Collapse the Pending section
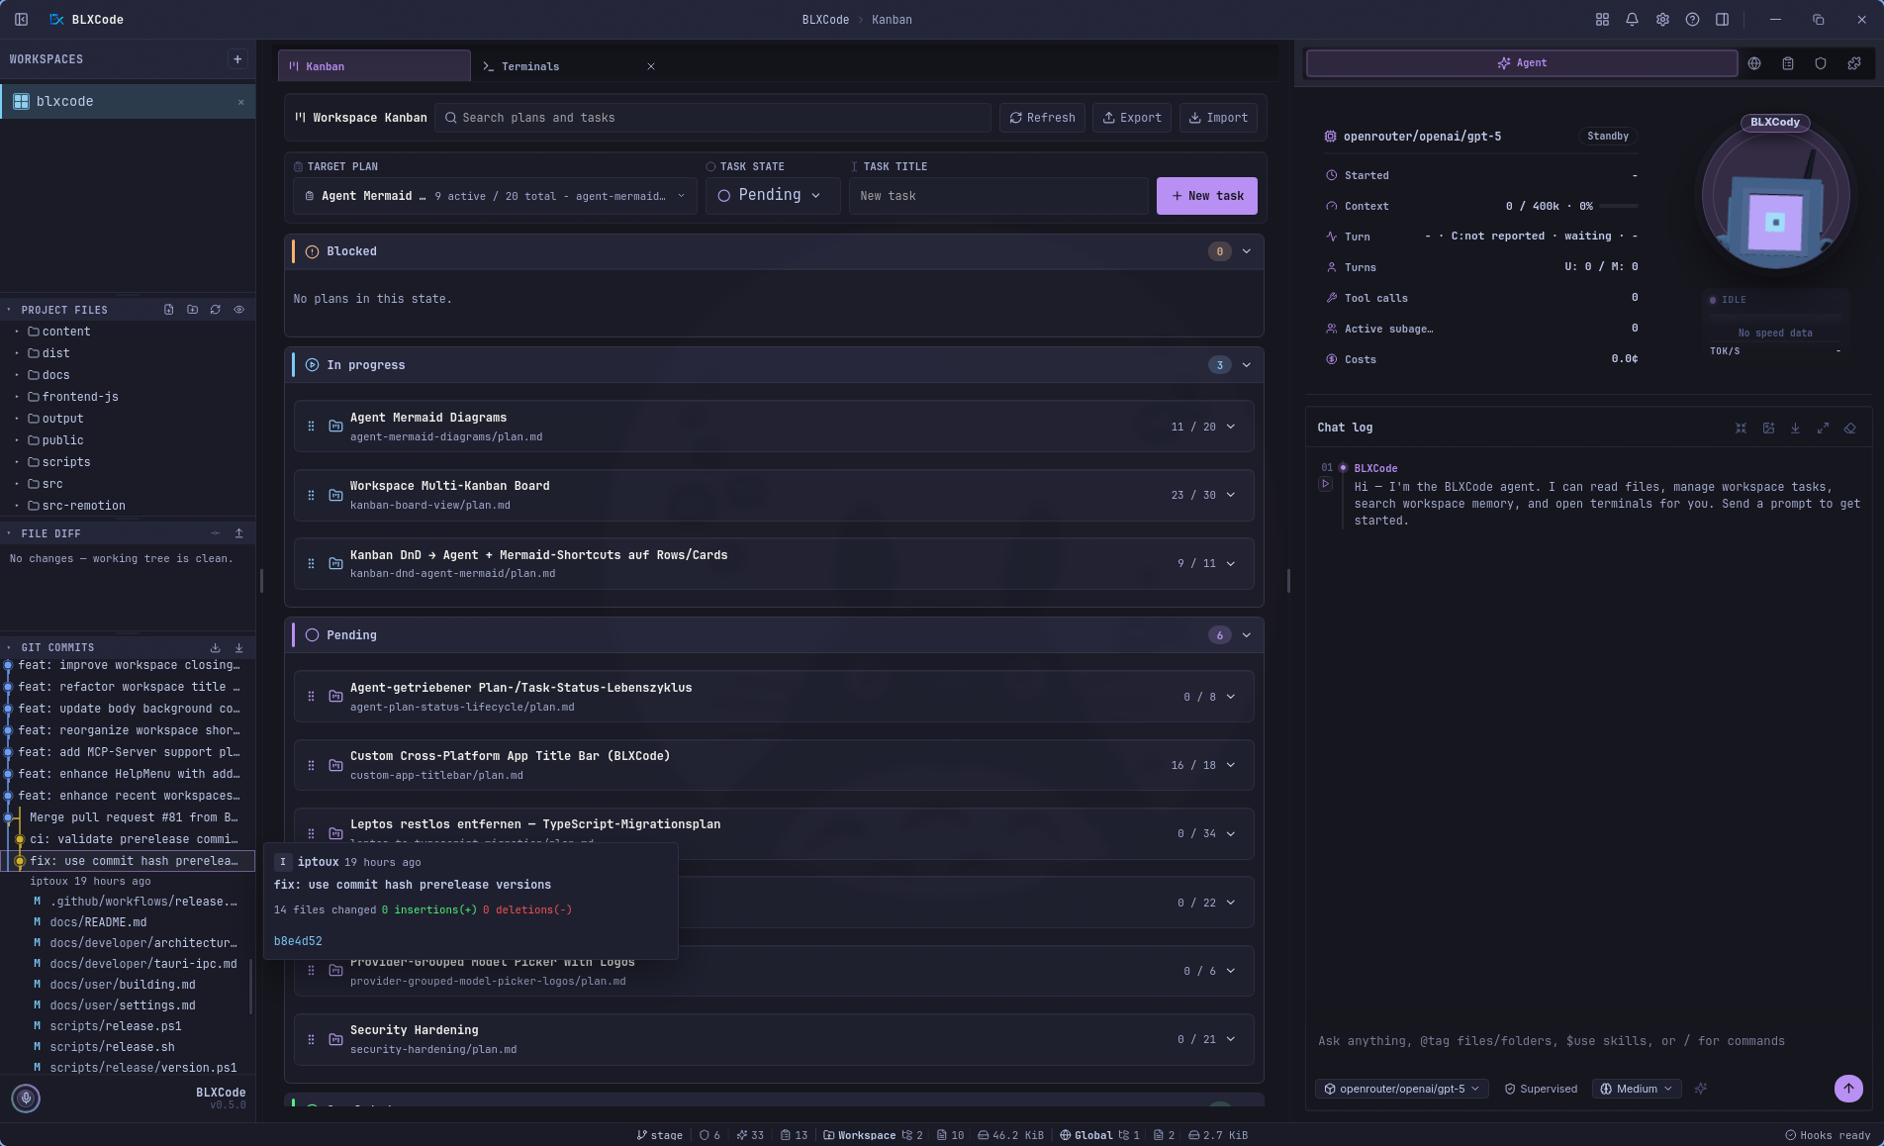Viewport: 1884px width, 1146px height. tap(1247, 635)
